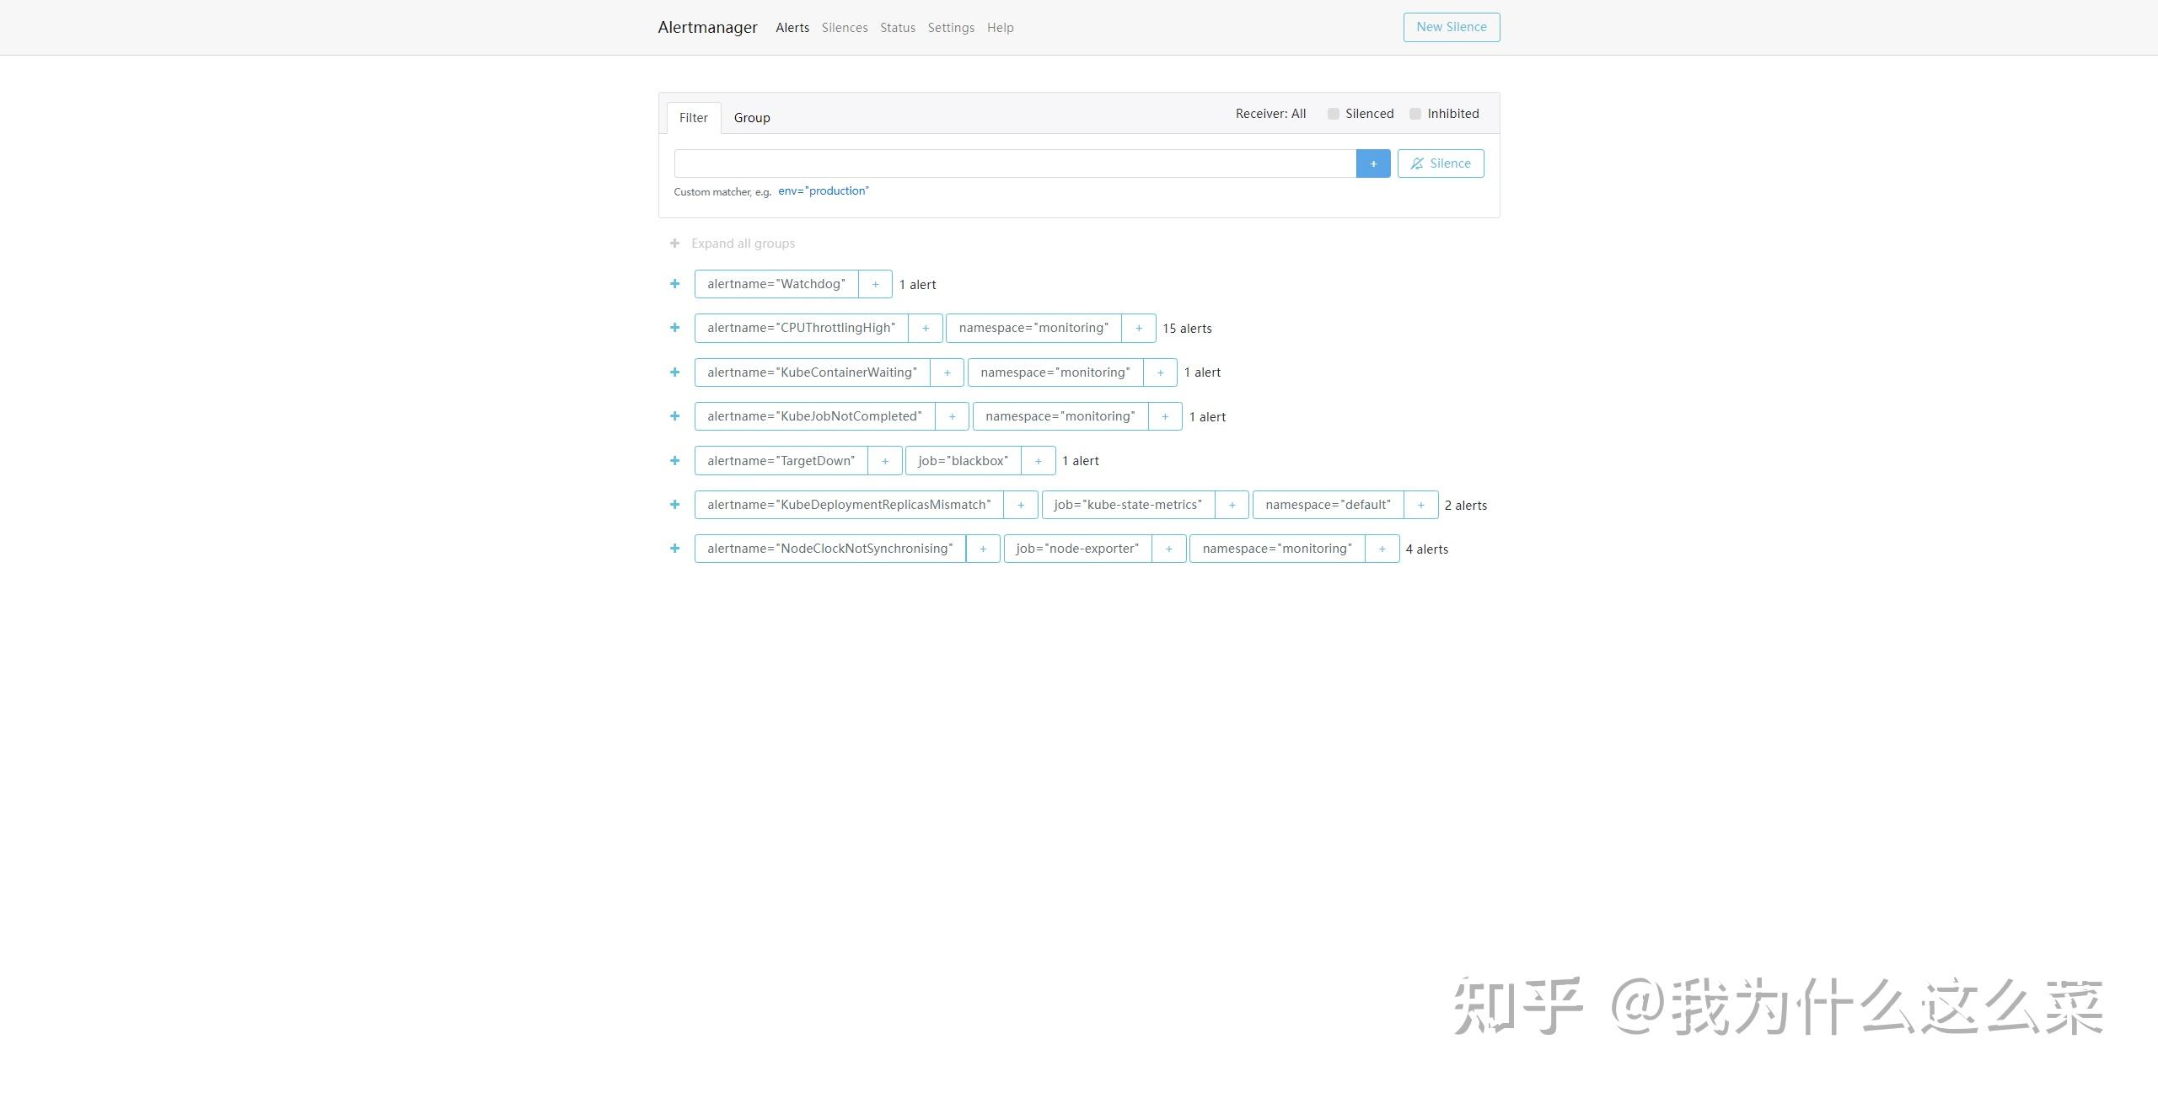Viewport: 2158px width, 1093px height.
Task: Click inside the filter matcher input field
Action: [1012, 163]
